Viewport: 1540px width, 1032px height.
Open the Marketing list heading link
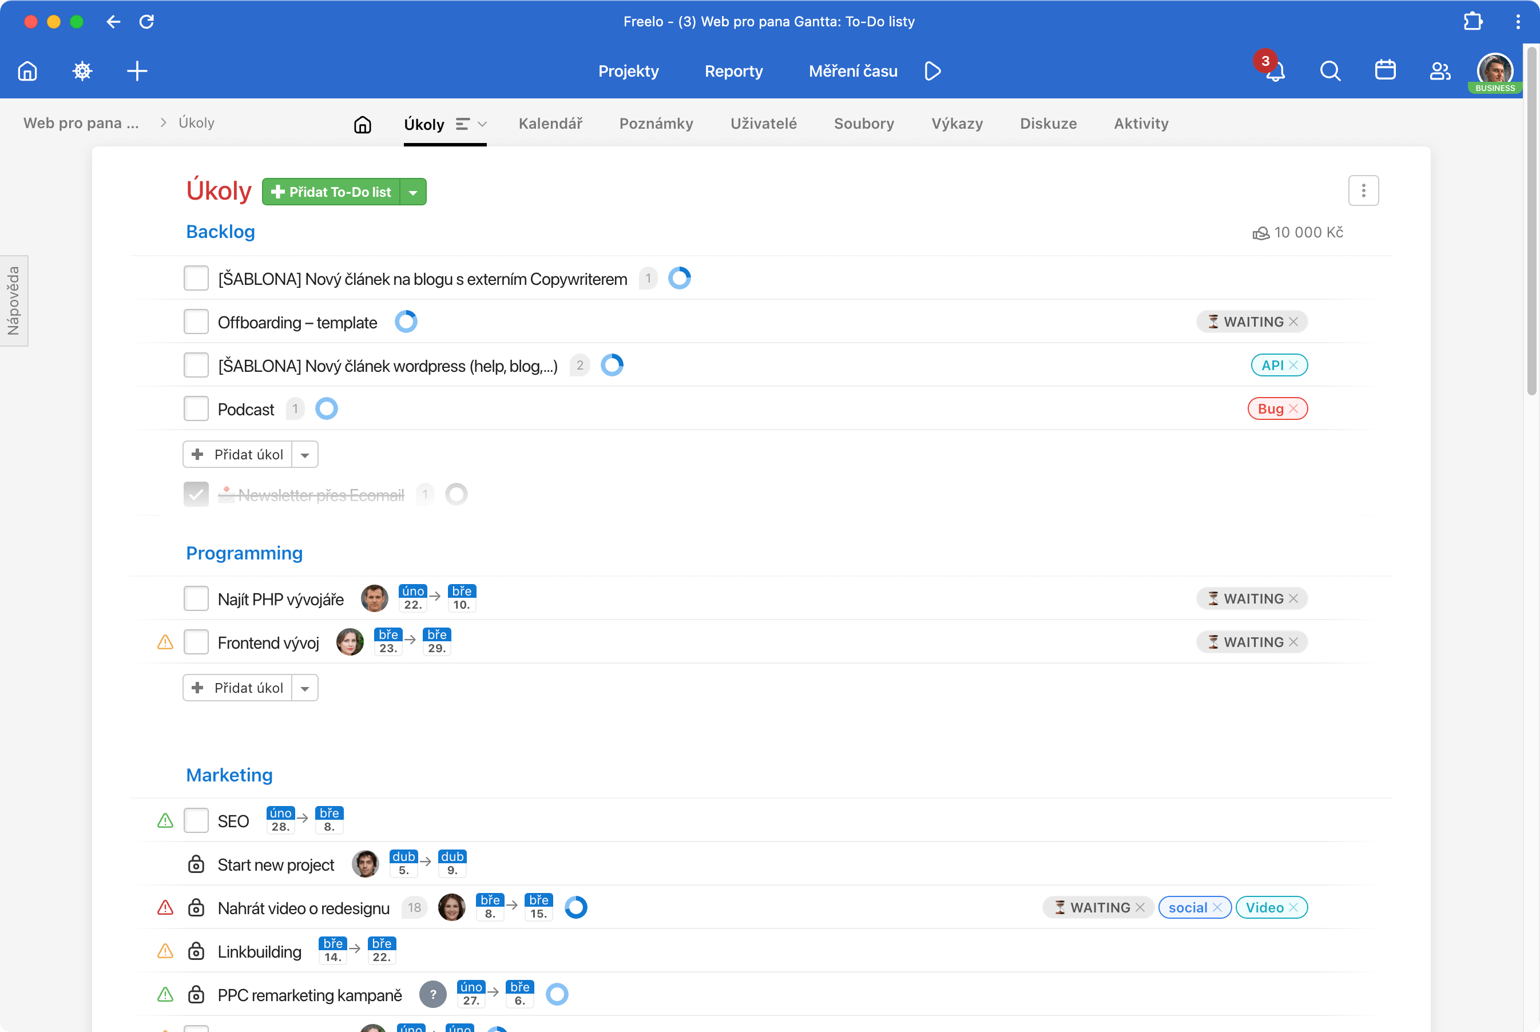click(x=229, y=775)
